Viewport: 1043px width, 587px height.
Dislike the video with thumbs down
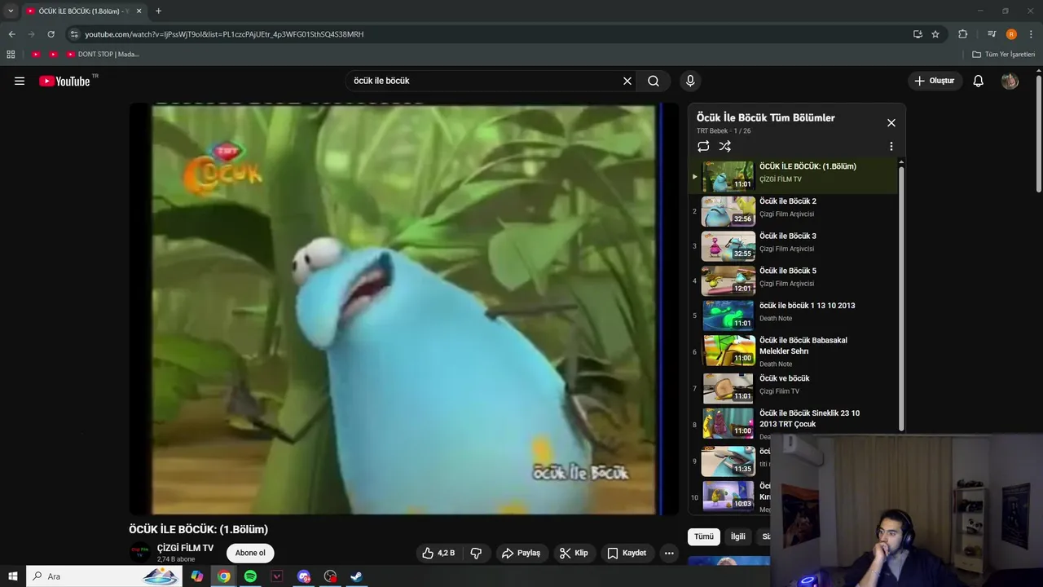pos(477,553)
